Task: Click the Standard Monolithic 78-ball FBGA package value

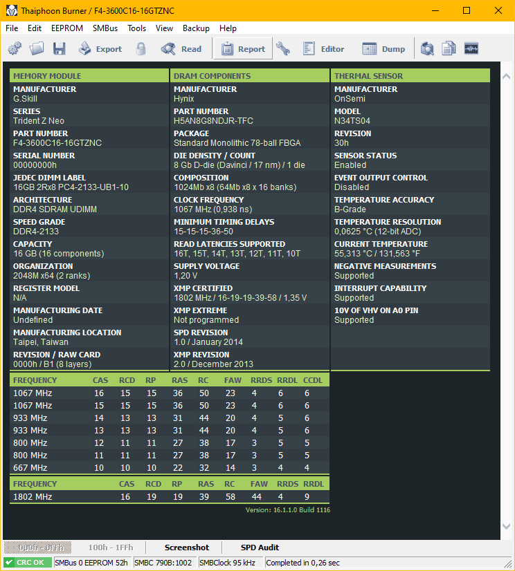Action: (x=237, y=142)
